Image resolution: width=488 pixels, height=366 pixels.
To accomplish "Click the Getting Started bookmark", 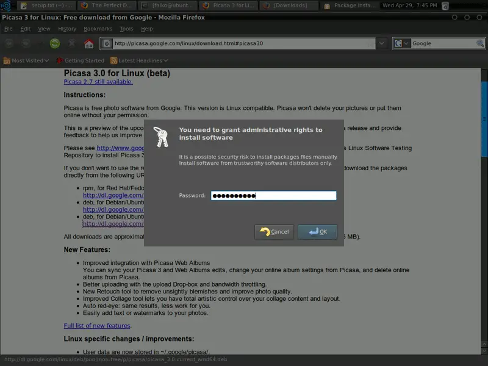I will pos(81,60).
